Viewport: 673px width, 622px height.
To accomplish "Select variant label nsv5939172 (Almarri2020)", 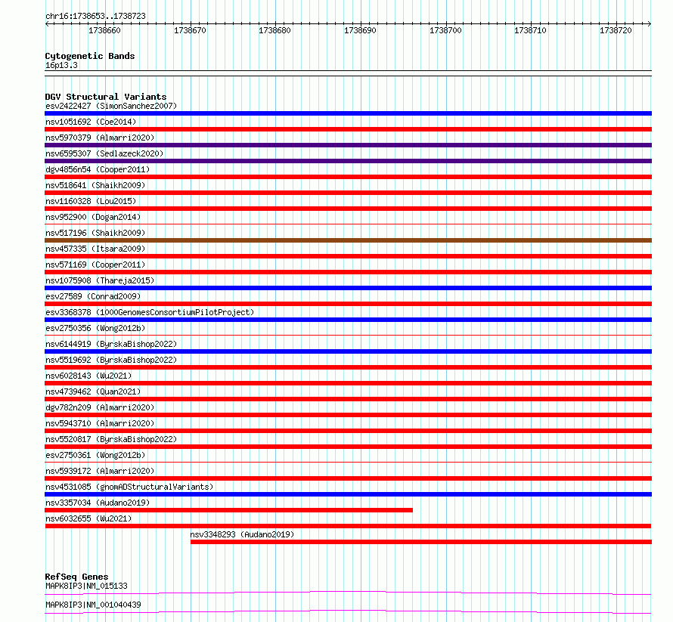I will pyautogui.click(x=100, y=471).
